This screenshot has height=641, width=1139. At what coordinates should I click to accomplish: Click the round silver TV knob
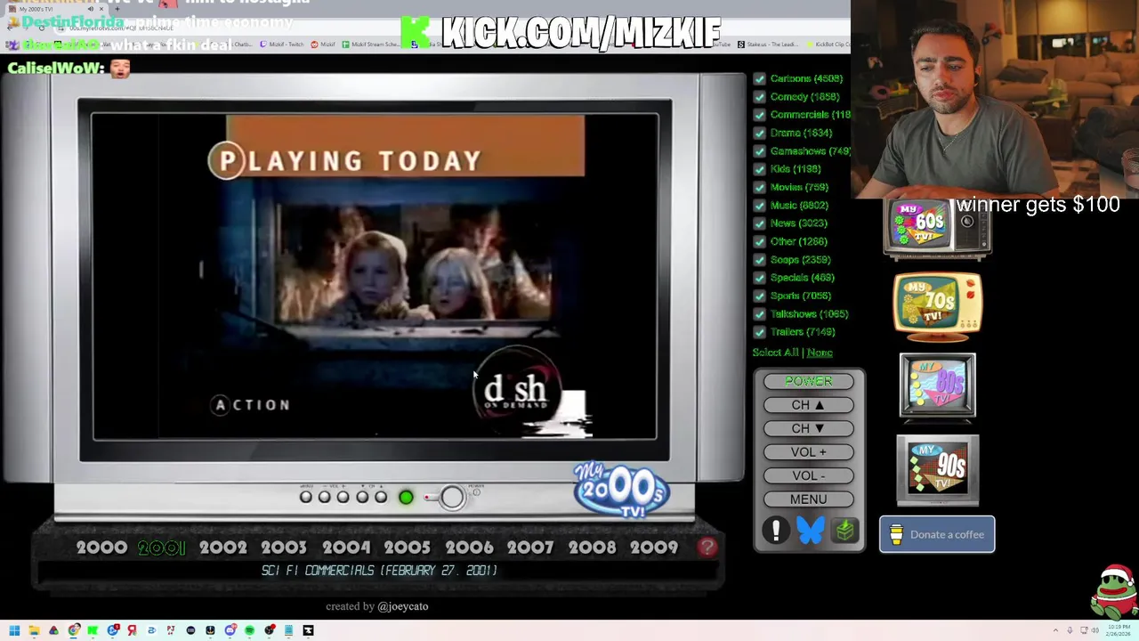tap(452, 497)
